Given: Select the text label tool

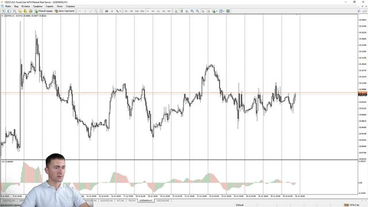Looking at the screenshot, I should point(106,11).
